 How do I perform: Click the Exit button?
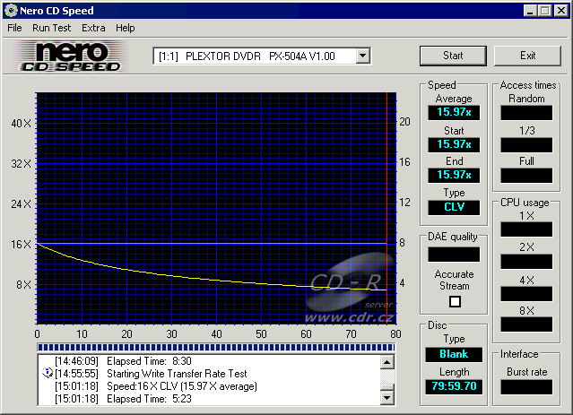[527, 56]
